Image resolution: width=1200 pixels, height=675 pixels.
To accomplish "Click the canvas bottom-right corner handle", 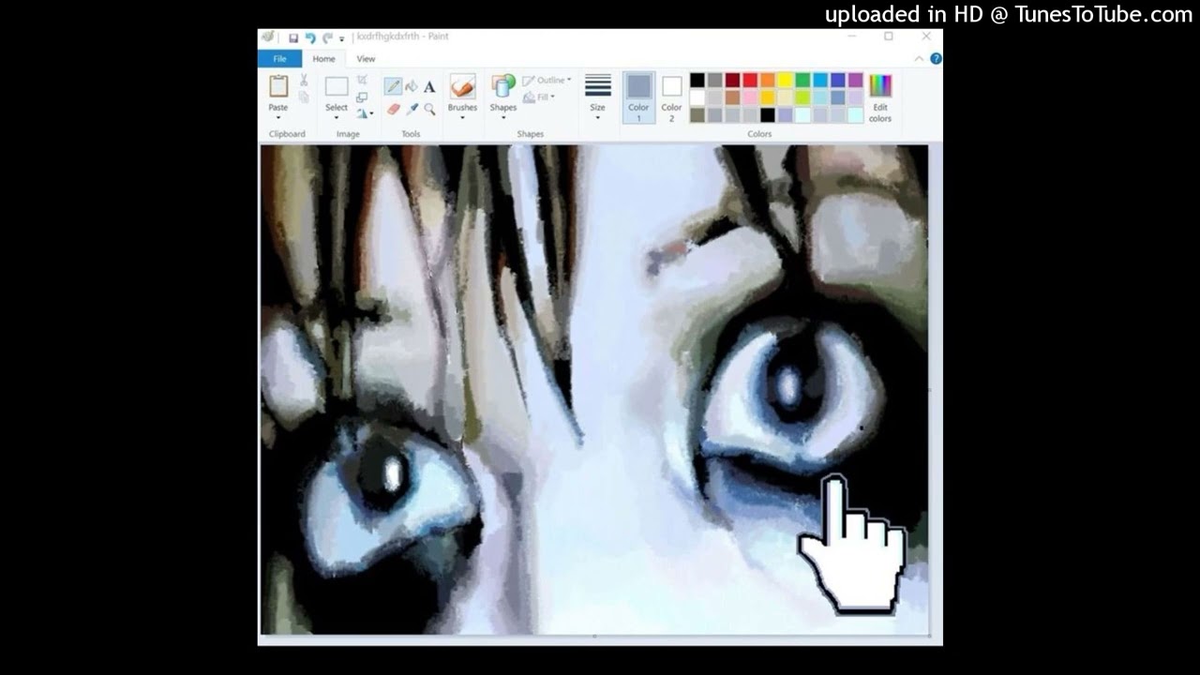I will (929, 636).
